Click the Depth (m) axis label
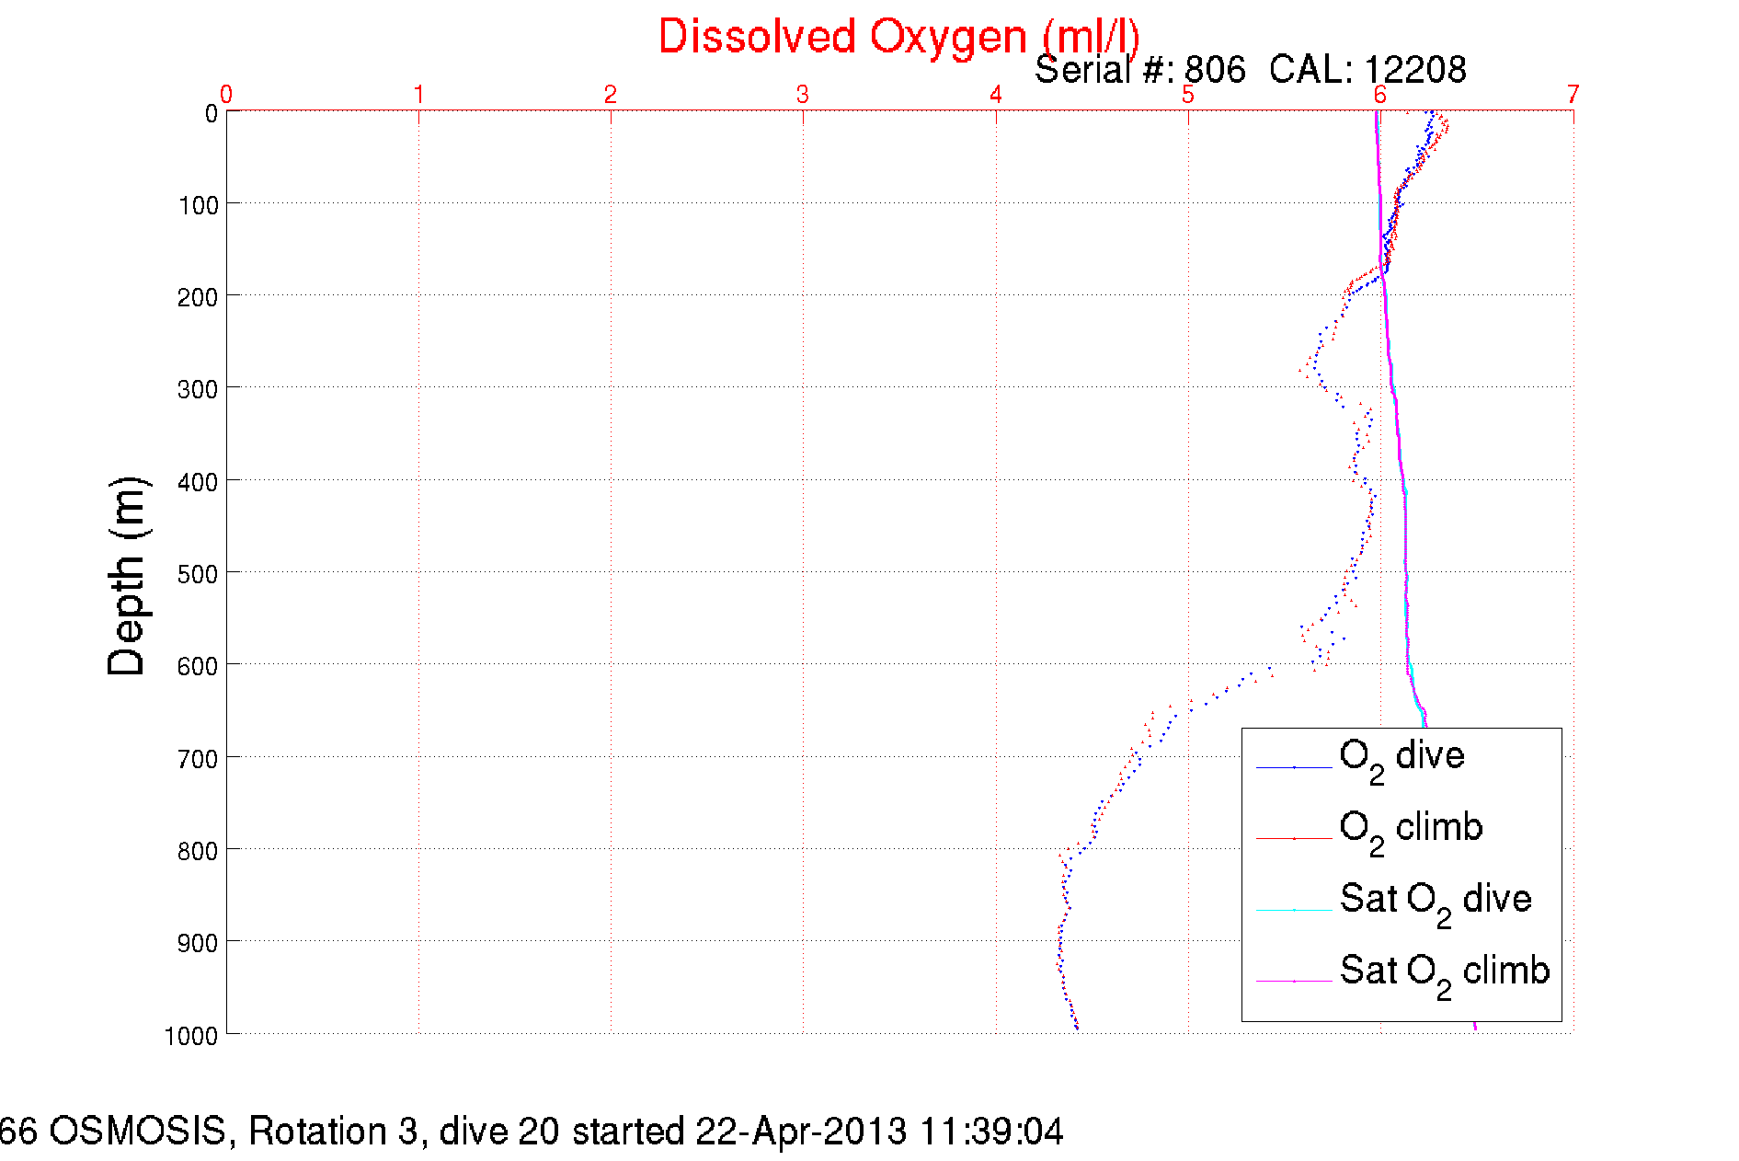The height and width of the screenshot is (1161, 1739). pos(127,577)
